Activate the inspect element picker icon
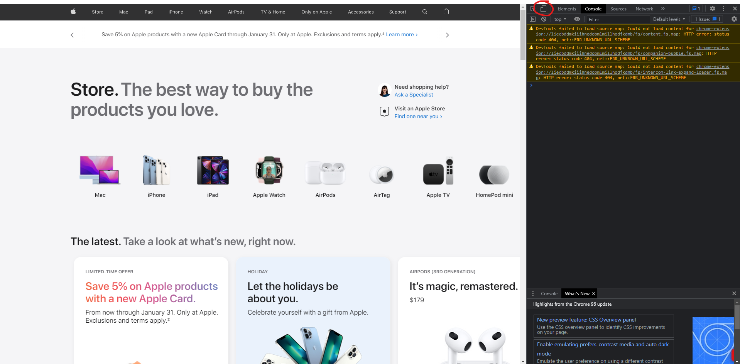Screen dimensions: 740x364 pyautogui.click(x=533, y=8)
